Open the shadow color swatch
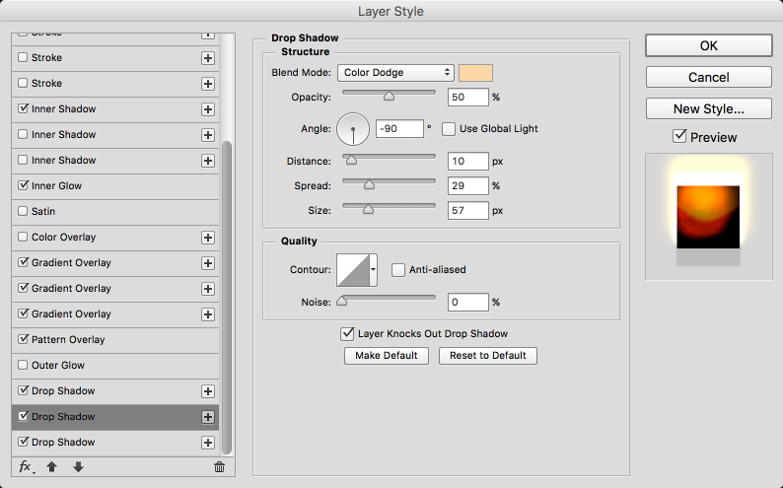Screen dimensions: 783x488 [x=476, y=72]
